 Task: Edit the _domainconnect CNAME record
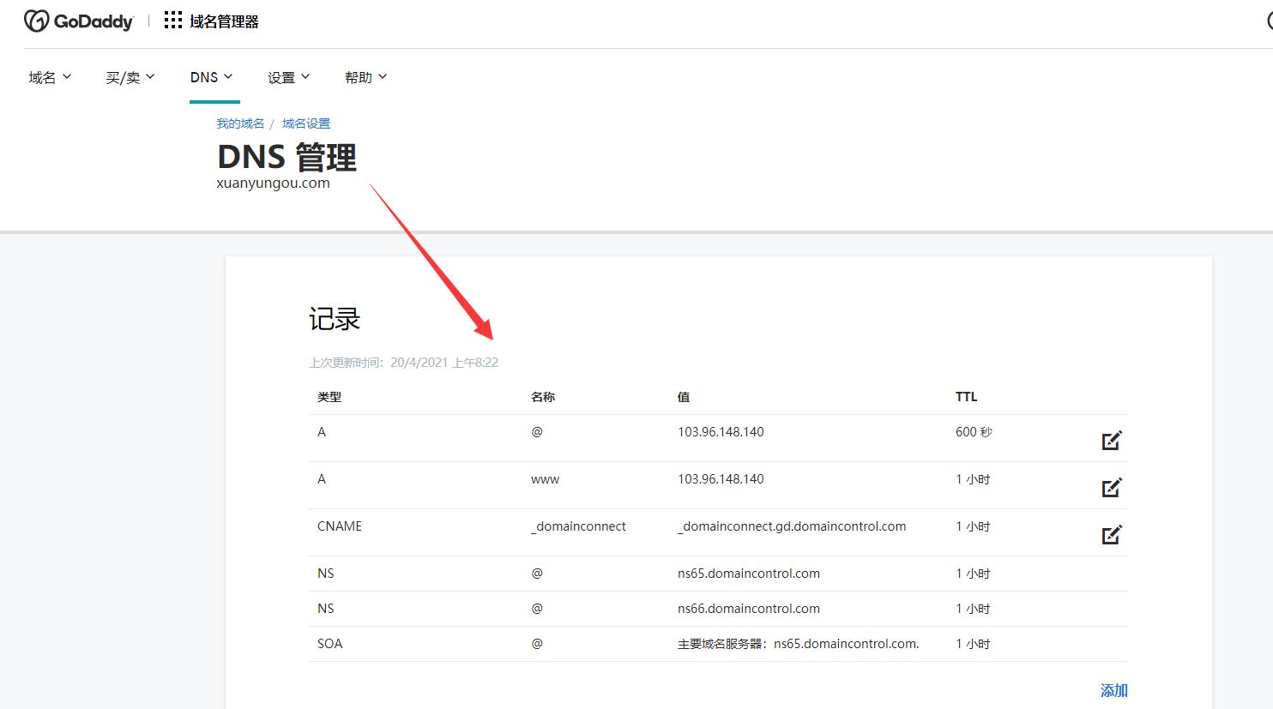click(1111, 535)
